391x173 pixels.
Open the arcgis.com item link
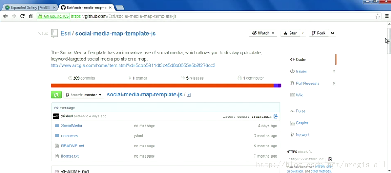pyautogui.click(x=133, y=65)
